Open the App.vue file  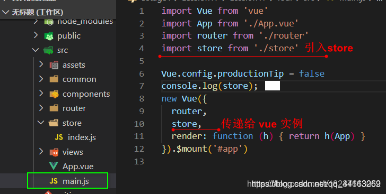pos(78,167)
